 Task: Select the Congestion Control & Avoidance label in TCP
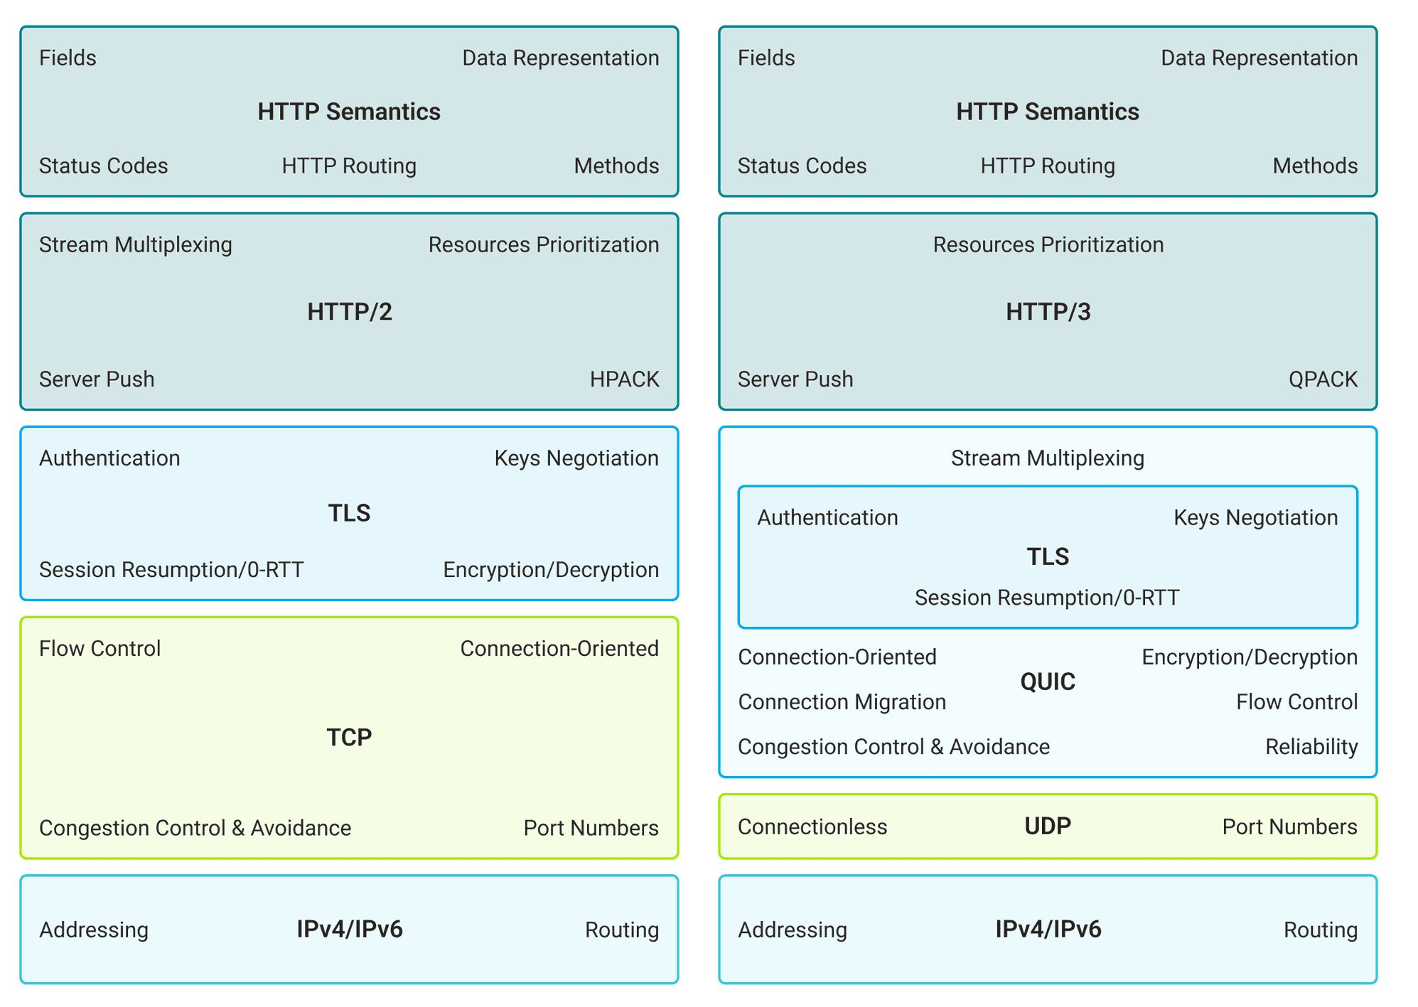point(195,827)
